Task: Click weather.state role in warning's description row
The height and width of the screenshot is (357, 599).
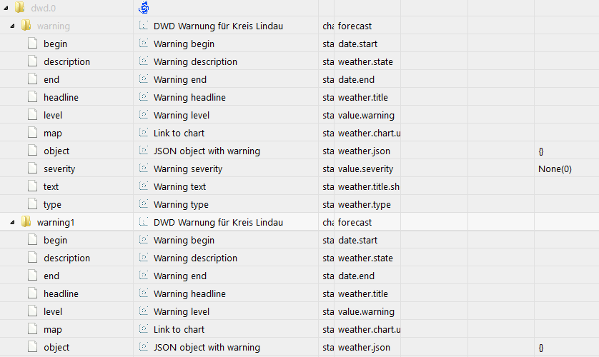Action: click(365, 62)
